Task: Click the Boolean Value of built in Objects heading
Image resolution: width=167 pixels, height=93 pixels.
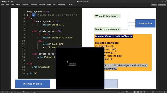Action: pos(114,36)
